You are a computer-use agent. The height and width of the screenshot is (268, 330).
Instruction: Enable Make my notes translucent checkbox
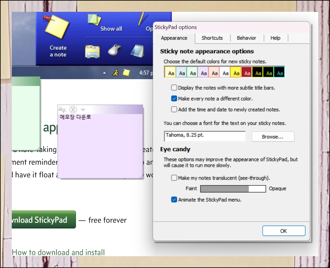pos(174,178)
